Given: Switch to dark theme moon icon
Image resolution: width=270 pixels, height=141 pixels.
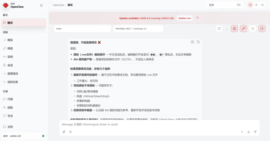Looking at the screenshot, I should tap(262, 5).
